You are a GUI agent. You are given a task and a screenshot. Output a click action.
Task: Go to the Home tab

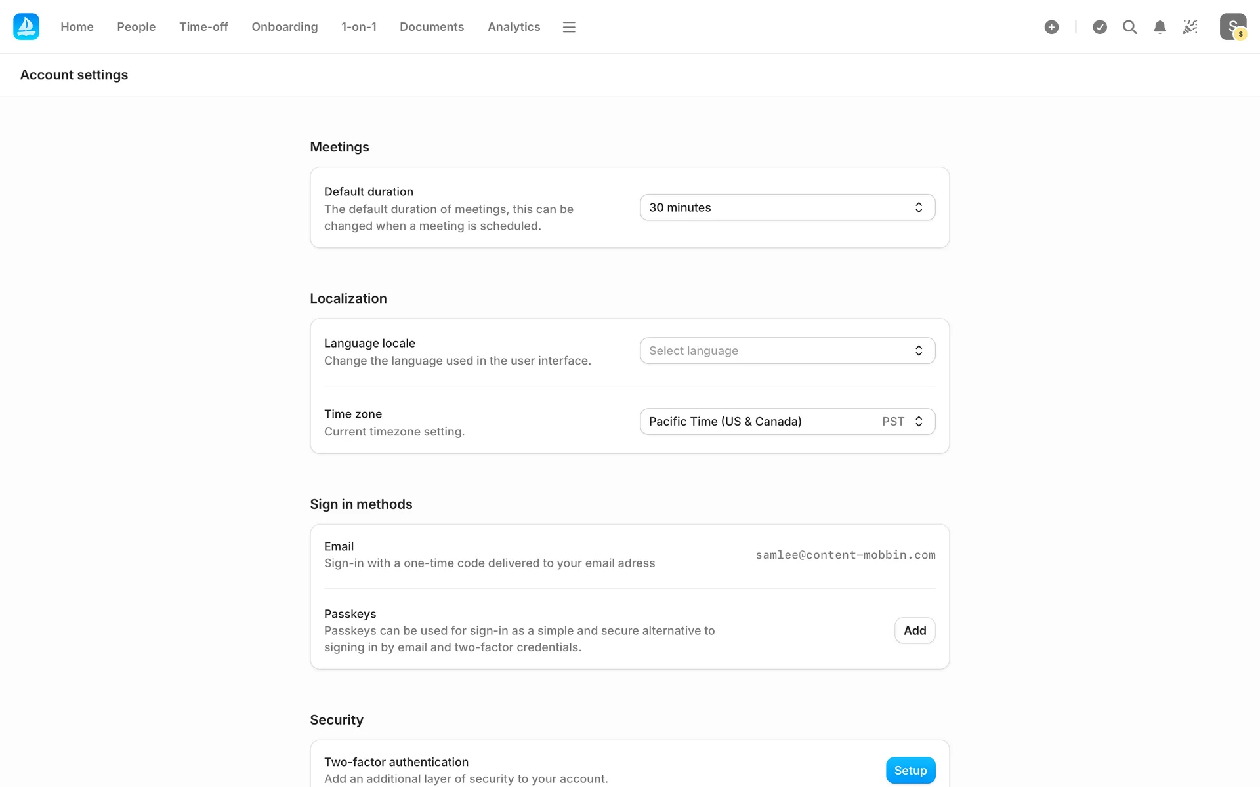(77, 27)
